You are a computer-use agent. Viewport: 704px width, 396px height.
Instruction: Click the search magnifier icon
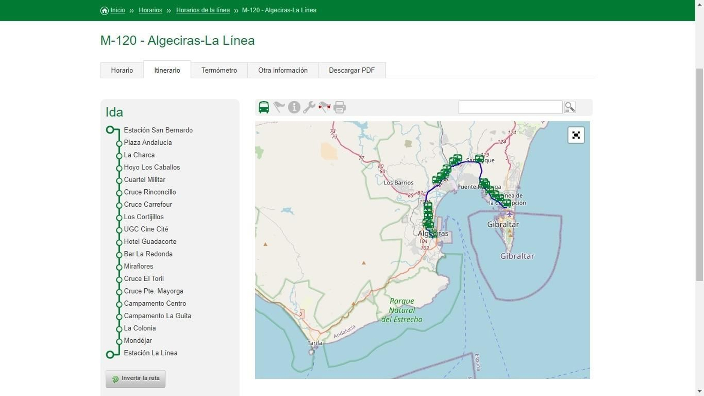pyautogui.click(x=570, y=107)
